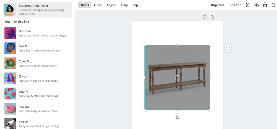Click the Bad TV label text
The height and width of the screenshot is (129, 277).
tap(24, 46)
